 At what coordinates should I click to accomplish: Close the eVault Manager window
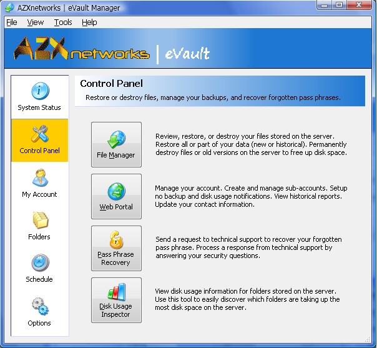[x=359, y=5]
